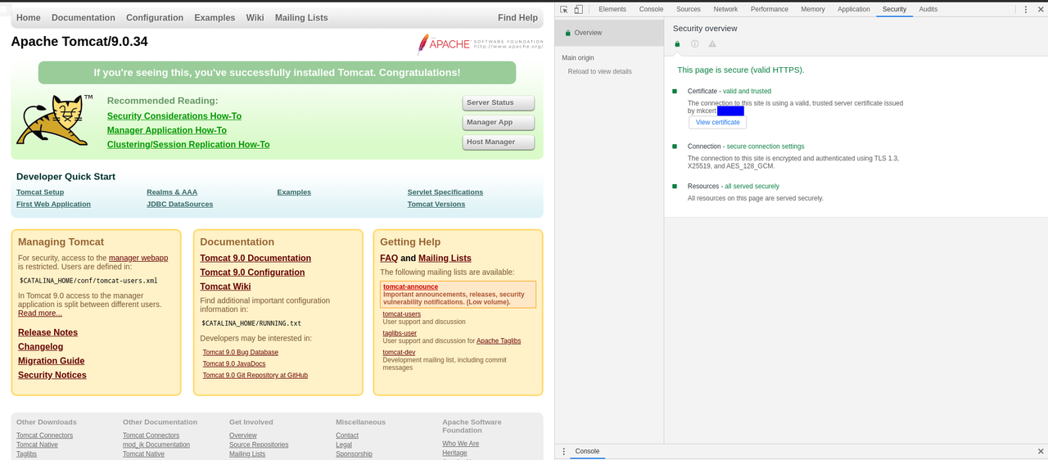1048x460 pixels.
Task: Click the info circle icon in Security overview
Action: tap(694, 44)
